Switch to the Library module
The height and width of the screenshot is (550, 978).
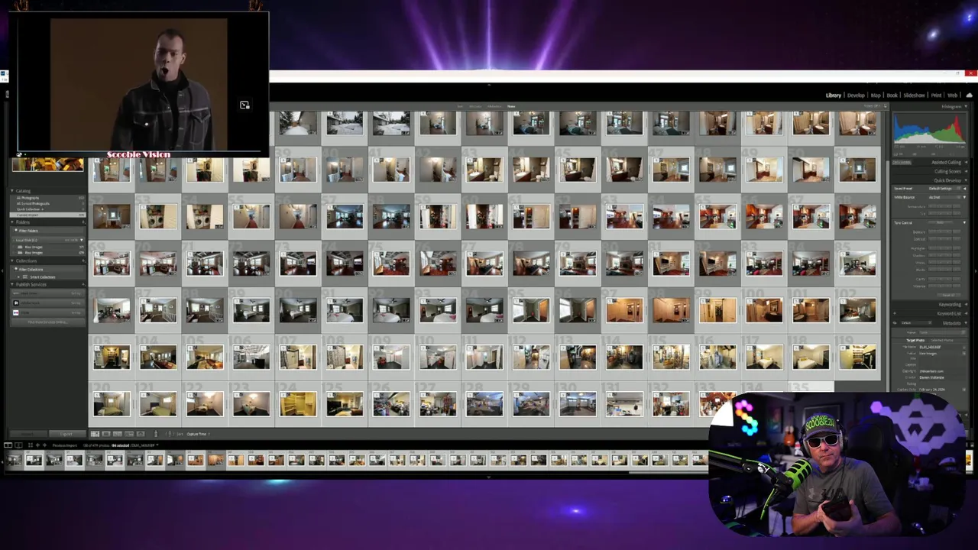834,95
